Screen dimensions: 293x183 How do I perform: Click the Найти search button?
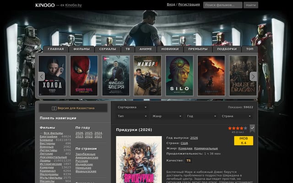coord(251,5)
